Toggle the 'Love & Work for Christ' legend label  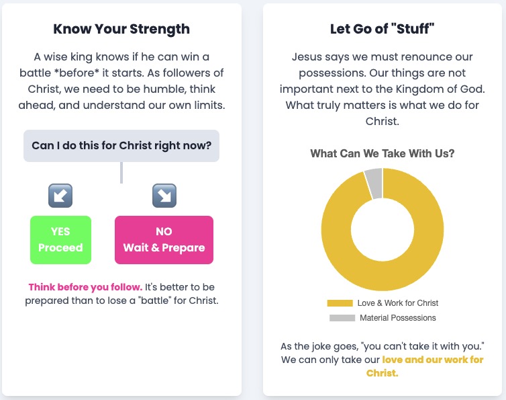click(x=397, y=303)
